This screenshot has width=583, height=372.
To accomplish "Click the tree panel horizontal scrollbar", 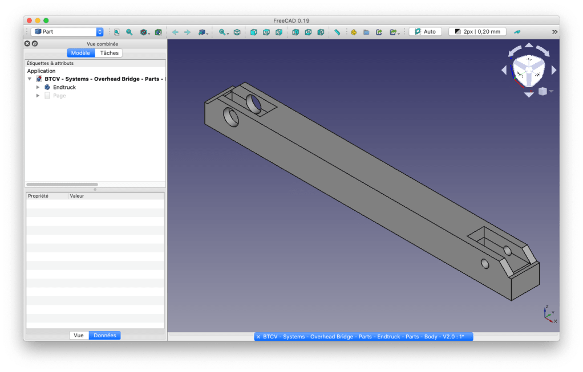I will coord(62,185).
